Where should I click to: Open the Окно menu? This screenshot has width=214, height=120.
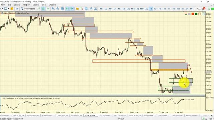tap(44, 5)
